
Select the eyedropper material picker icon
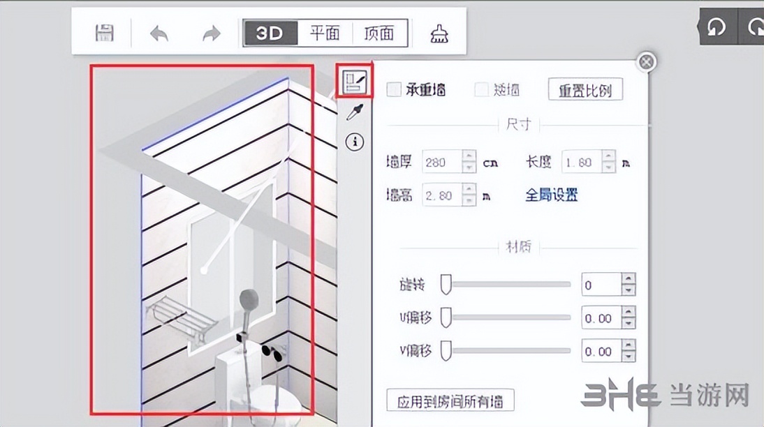353,112
